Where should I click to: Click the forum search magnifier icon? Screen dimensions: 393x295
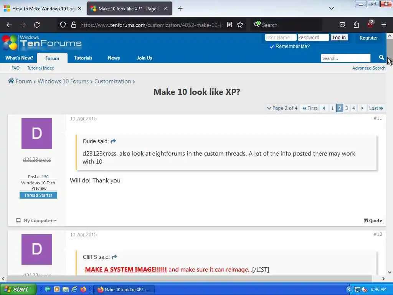pos(381,58)
